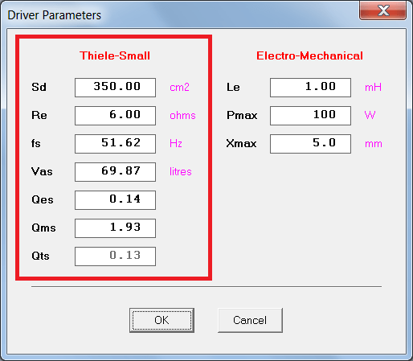
Task: Click the Electro-Mechanical heading
Action: (x=309, y=55)
